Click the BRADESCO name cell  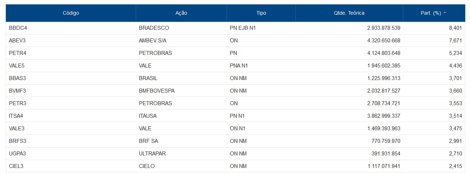tap(154, 28)
